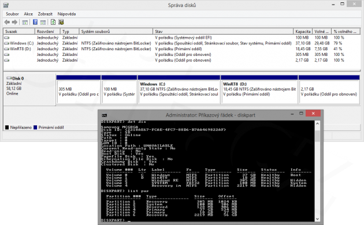Close the diskpart command prompt window
This screenshot has width=364, height=225.
(313, 113)
